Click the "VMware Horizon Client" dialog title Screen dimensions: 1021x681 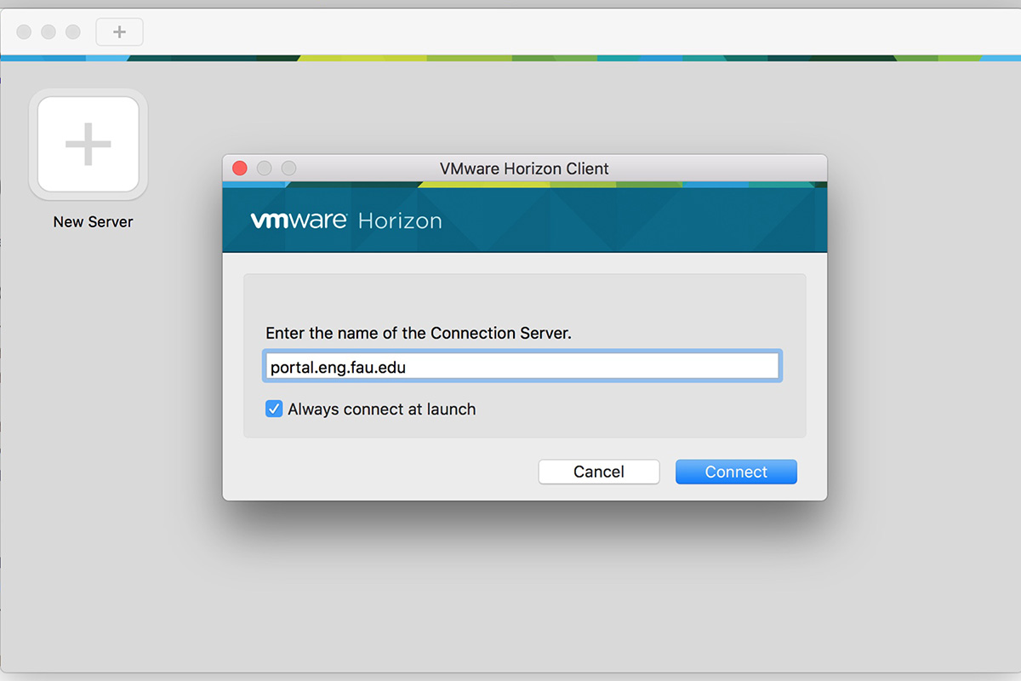click(x=524, y=169)
